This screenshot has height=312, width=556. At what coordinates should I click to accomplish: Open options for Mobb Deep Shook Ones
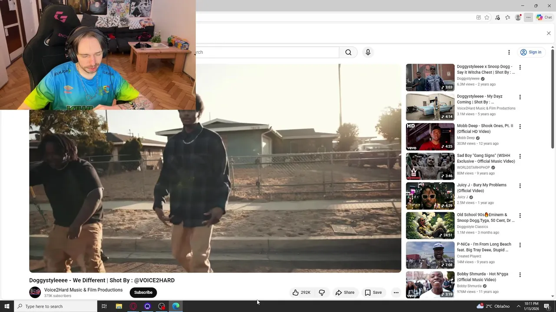[520, 127]
